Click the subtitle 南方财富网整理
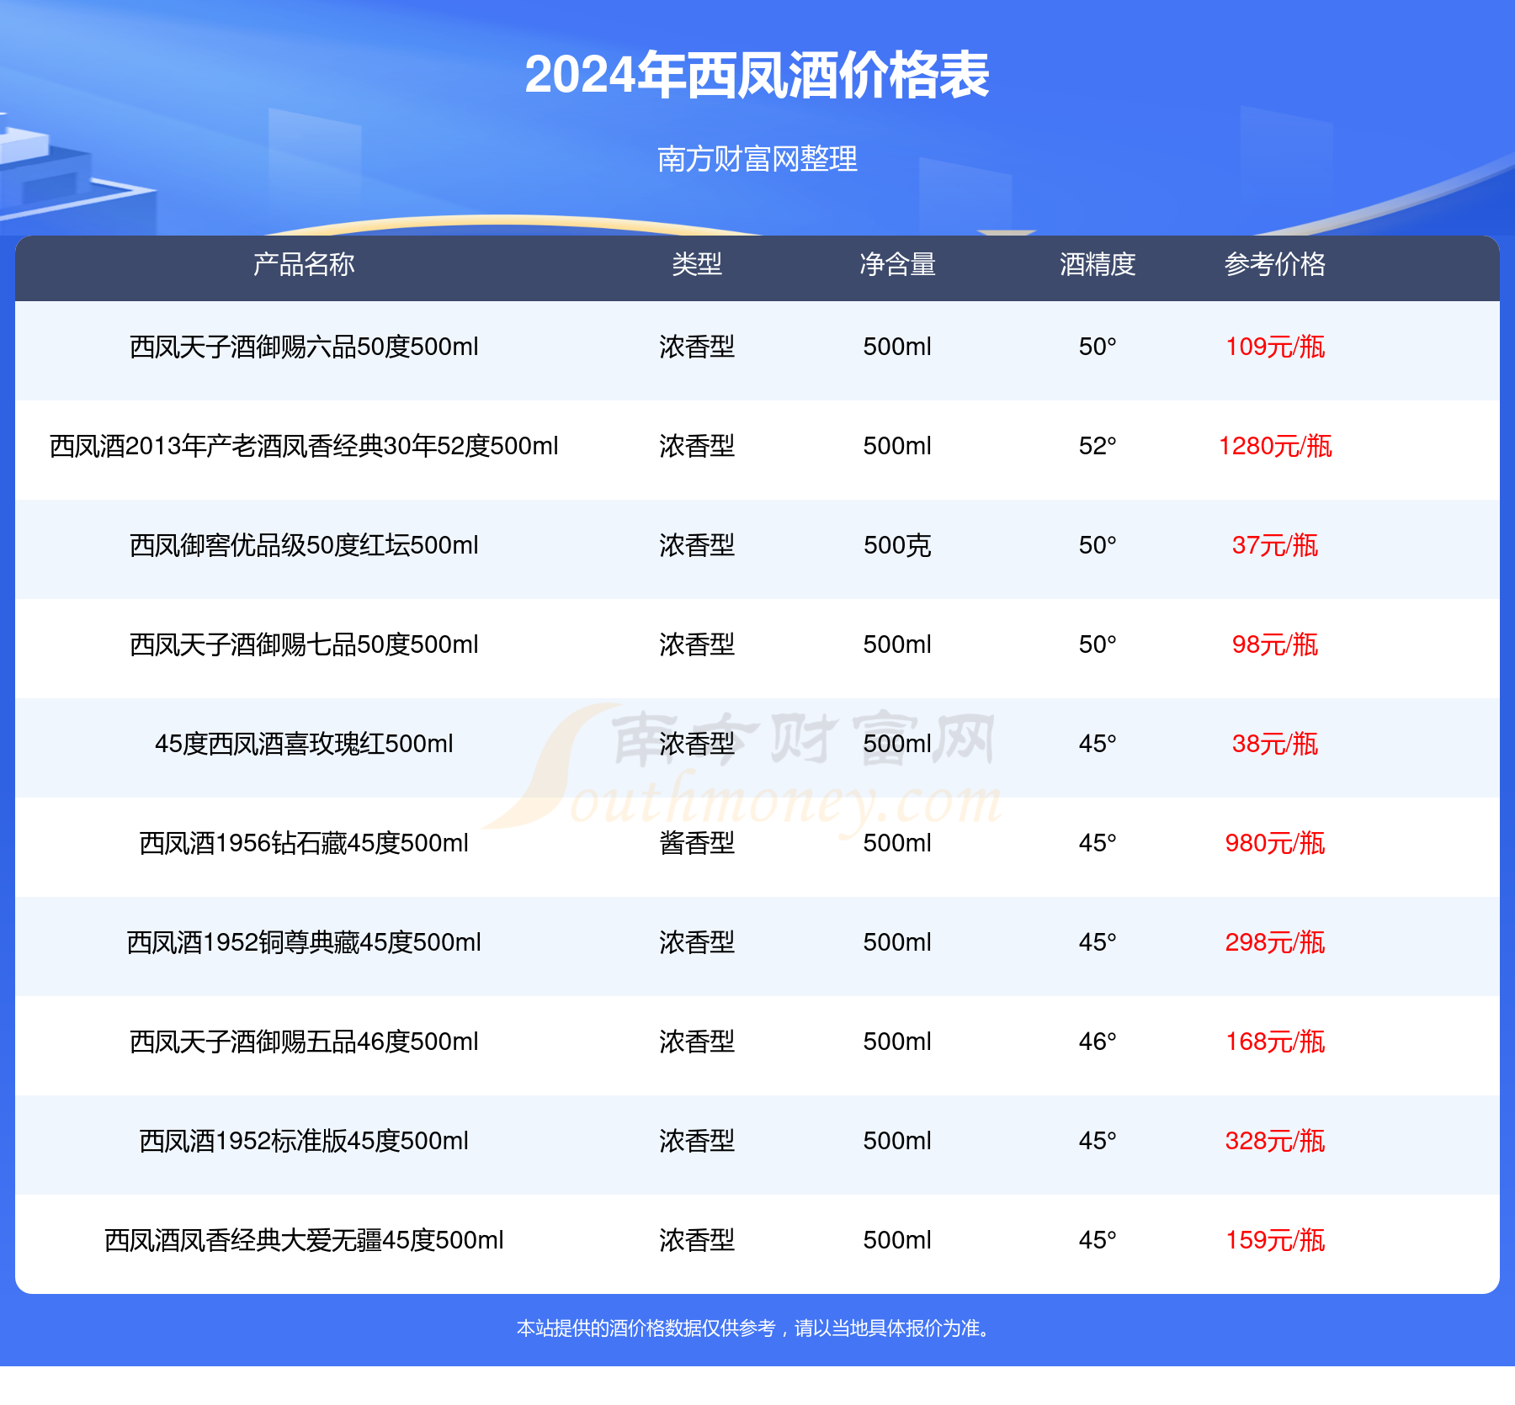1515x1405 pixels. click(x=757, y=159)
